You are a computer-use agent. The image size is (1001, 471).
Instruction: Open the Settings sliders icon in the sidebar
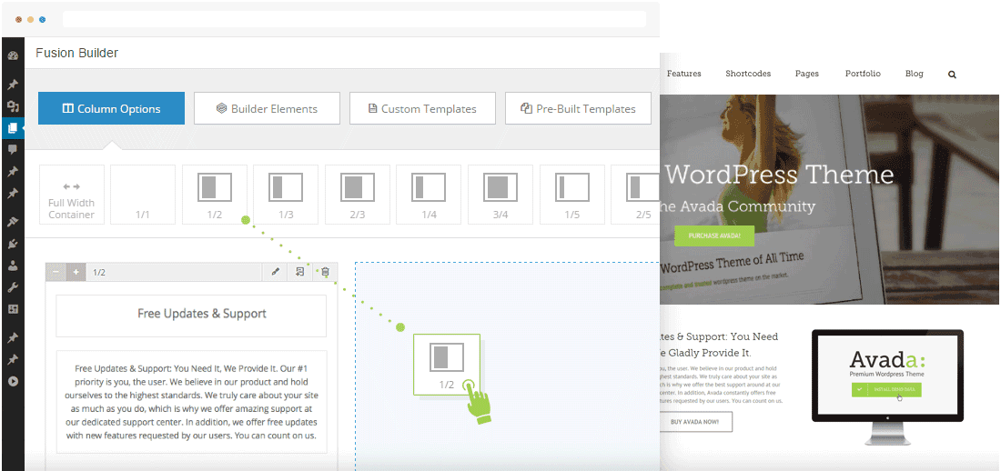tap(13, 309)
